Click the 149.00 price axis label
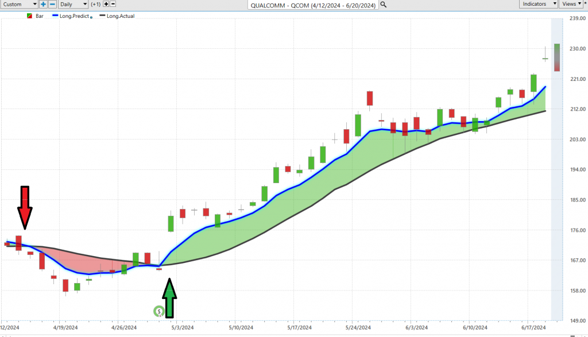 [577, 321]
